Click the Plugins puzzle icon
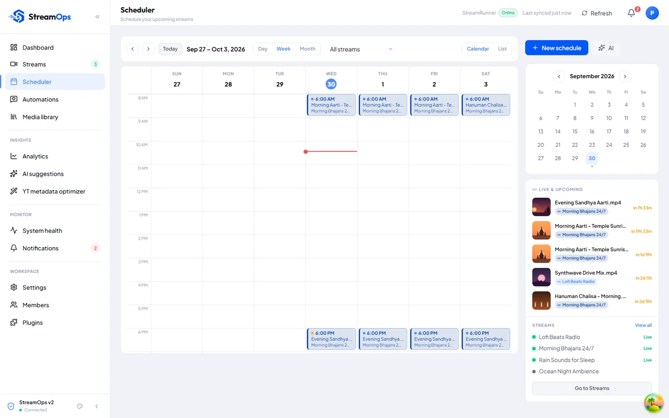The height and width of the screenshot is (418, 669). [x=14, y=322]
